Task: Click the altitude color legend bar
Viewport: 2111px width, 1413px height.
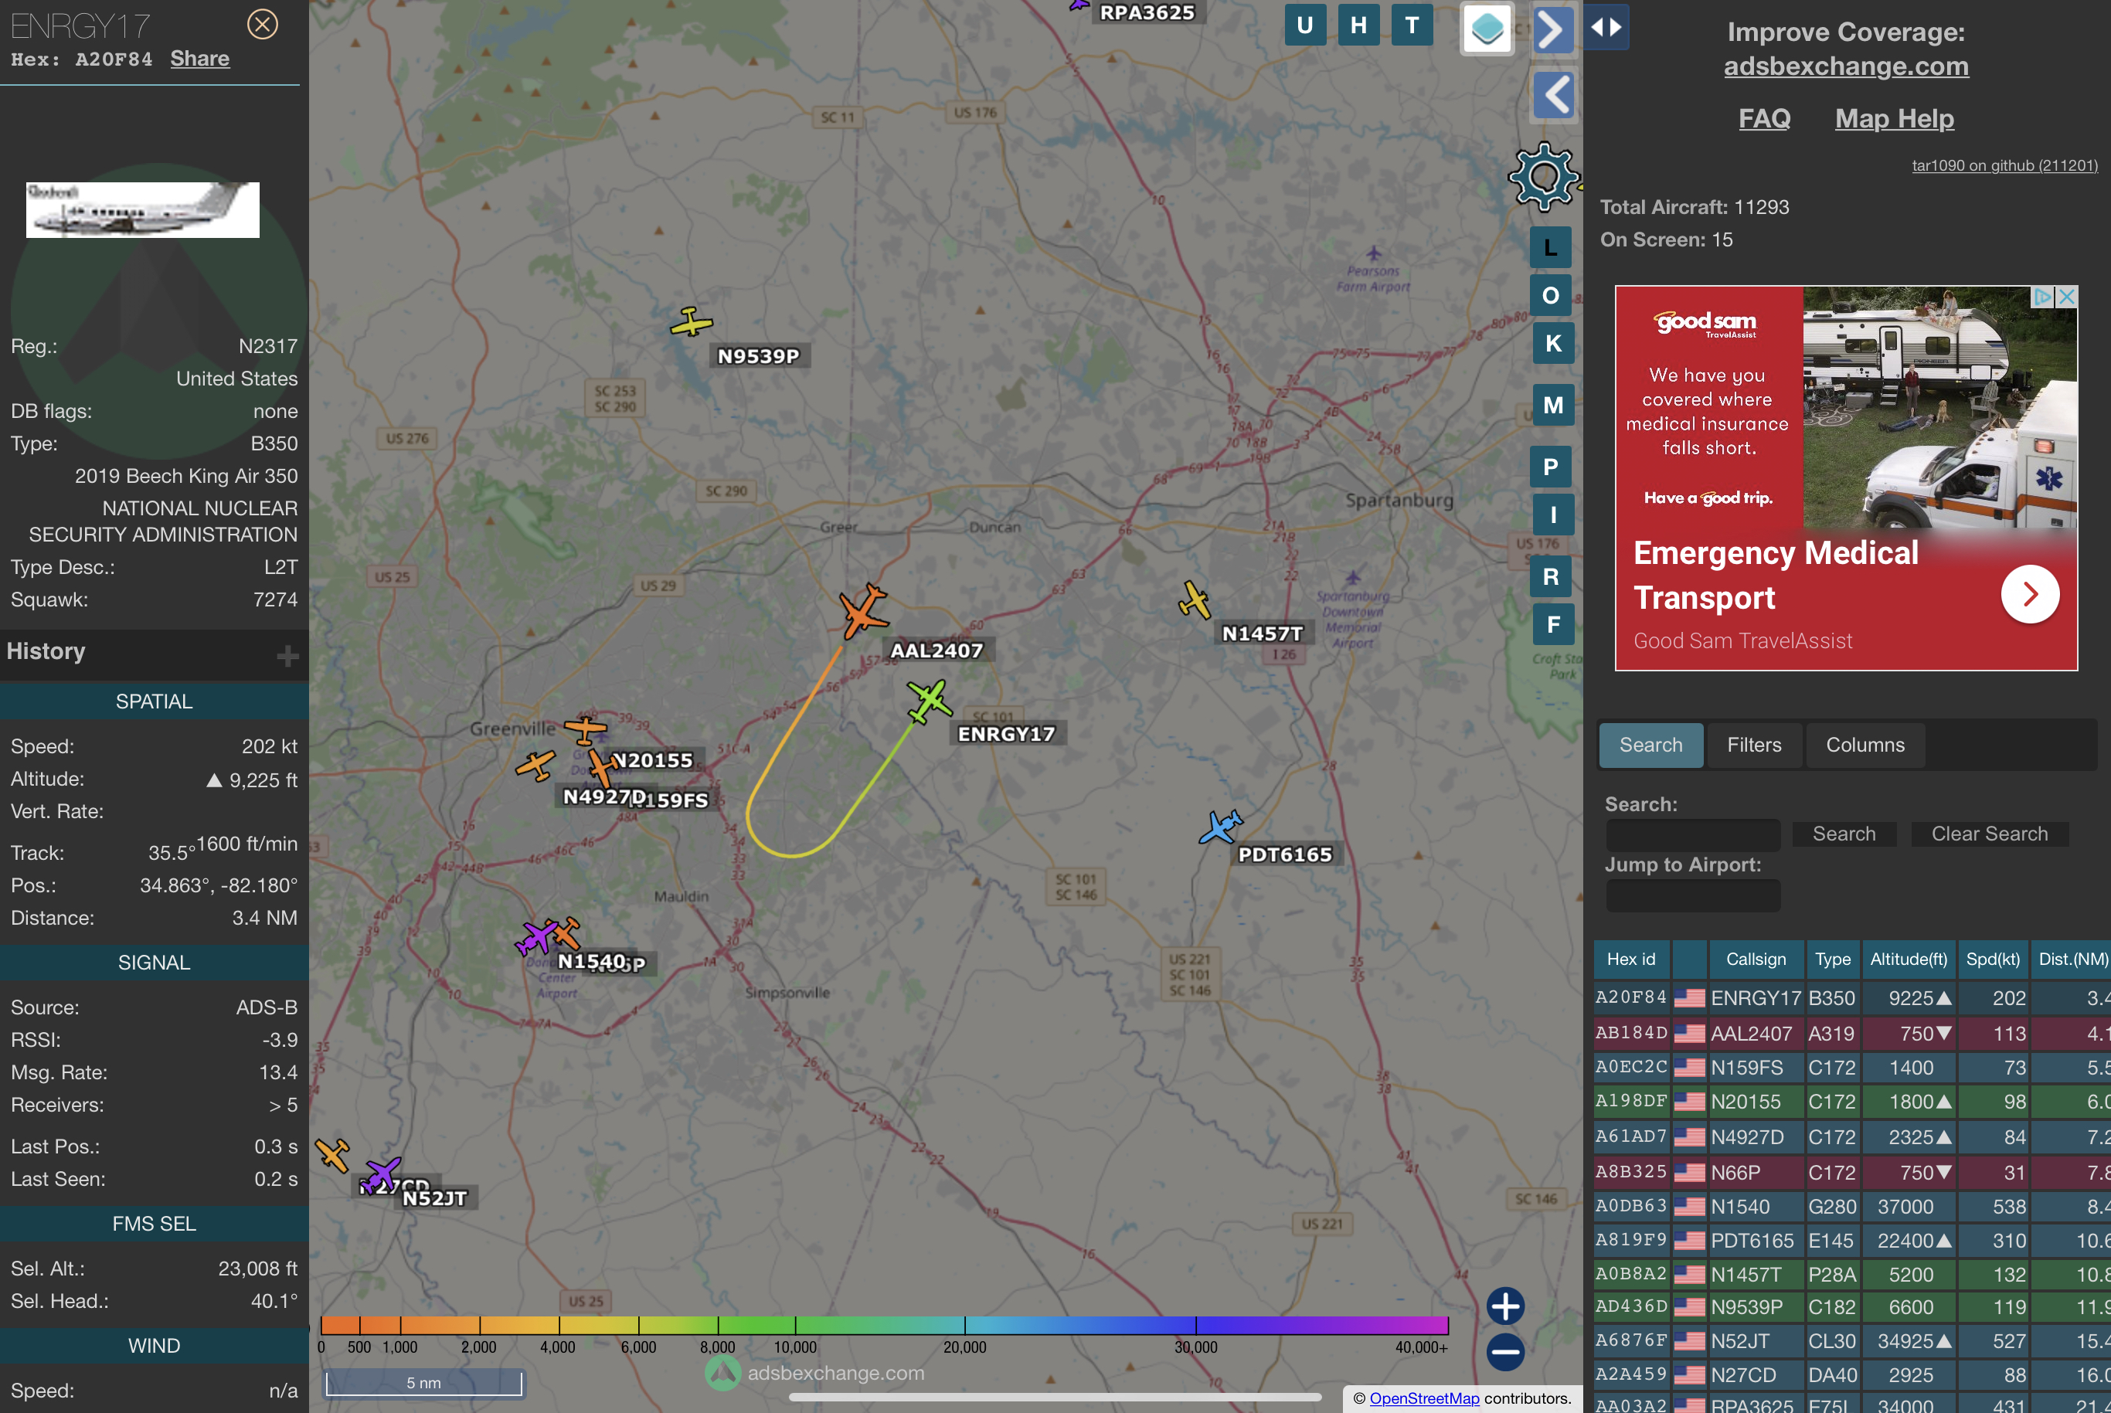Action: [884, 1325]
